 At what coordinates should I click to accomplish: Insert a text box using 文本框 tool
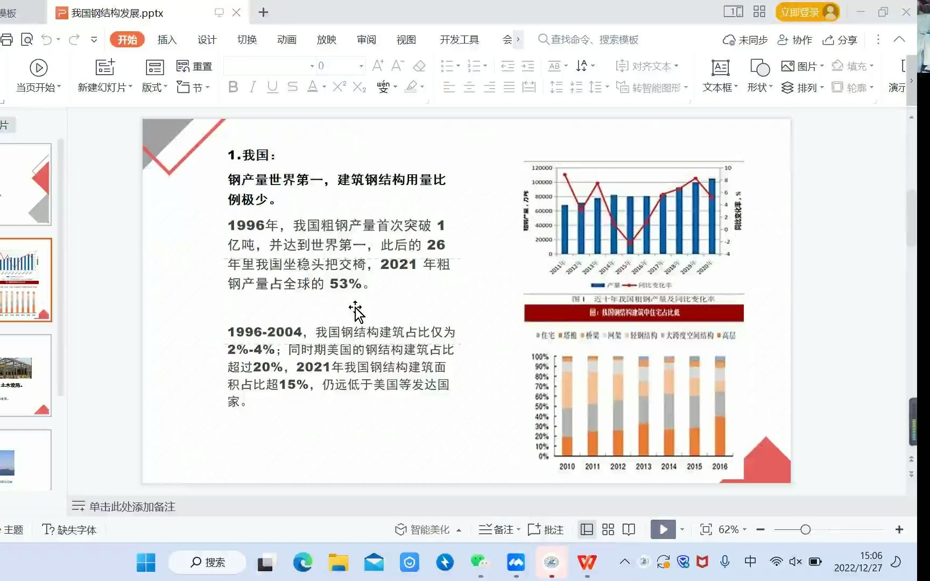pos(720,75)
